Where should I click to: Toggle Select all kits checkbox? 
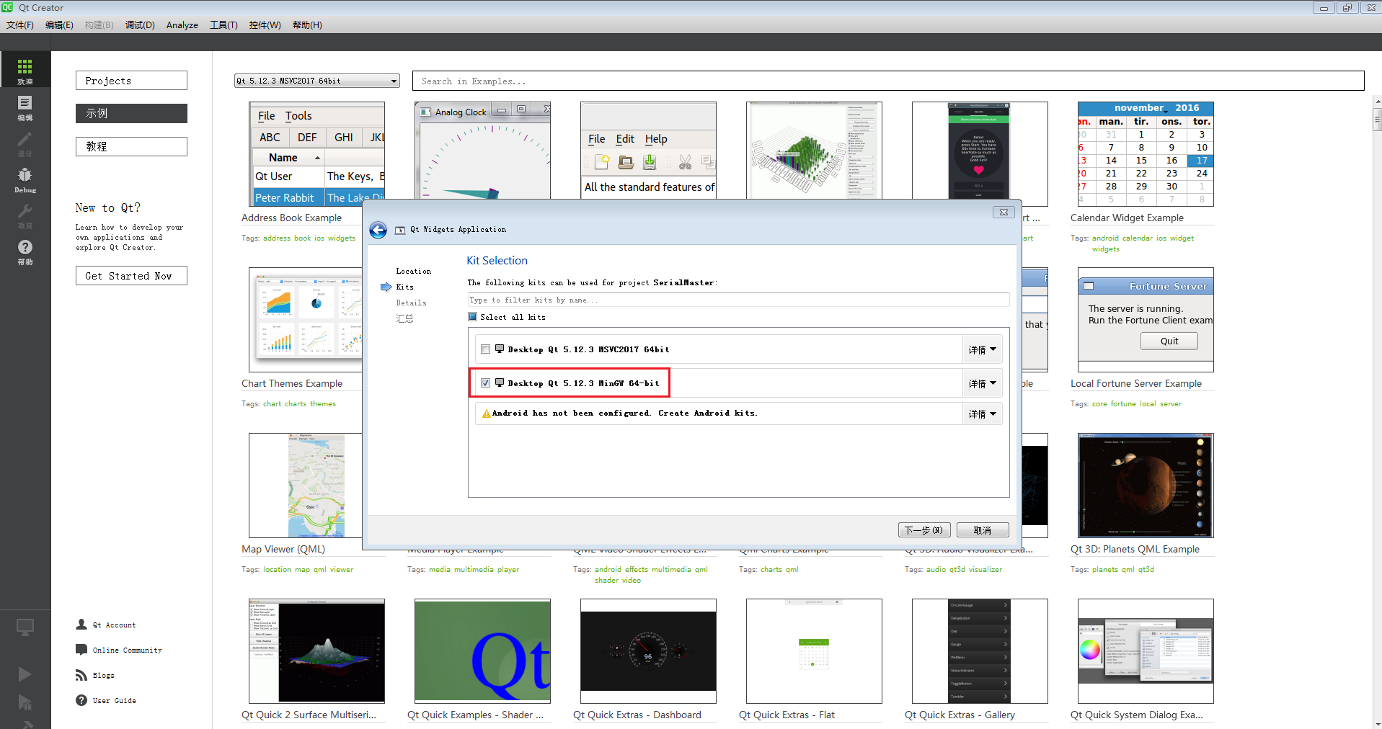473,317
